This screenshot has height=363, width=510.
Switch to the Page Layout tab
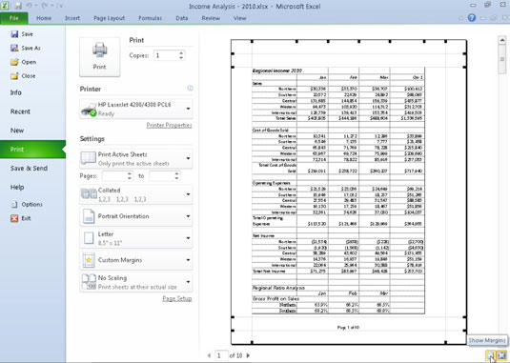(x=109, y=18)
